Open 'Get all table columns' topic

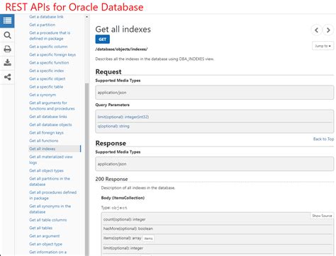pos(48,220)
